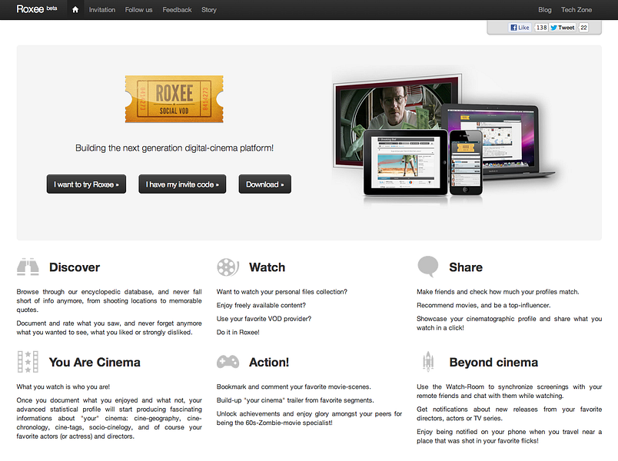The image size is (618, 461).
Task: Click the tagline 'Building the next generation digital-cinema platform!'
Action: (174, 148)
